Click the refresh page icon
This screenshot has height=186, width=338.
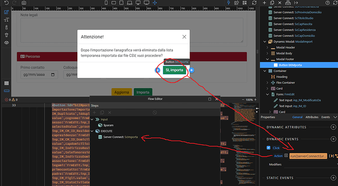(x=254, y=3)
